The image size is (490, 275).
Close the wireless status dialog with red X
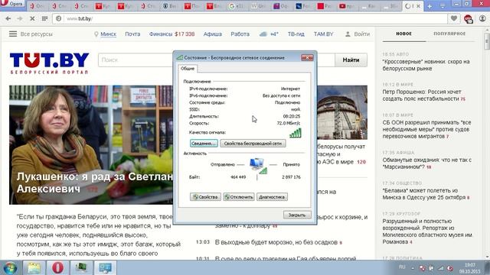tap(307, 58)
